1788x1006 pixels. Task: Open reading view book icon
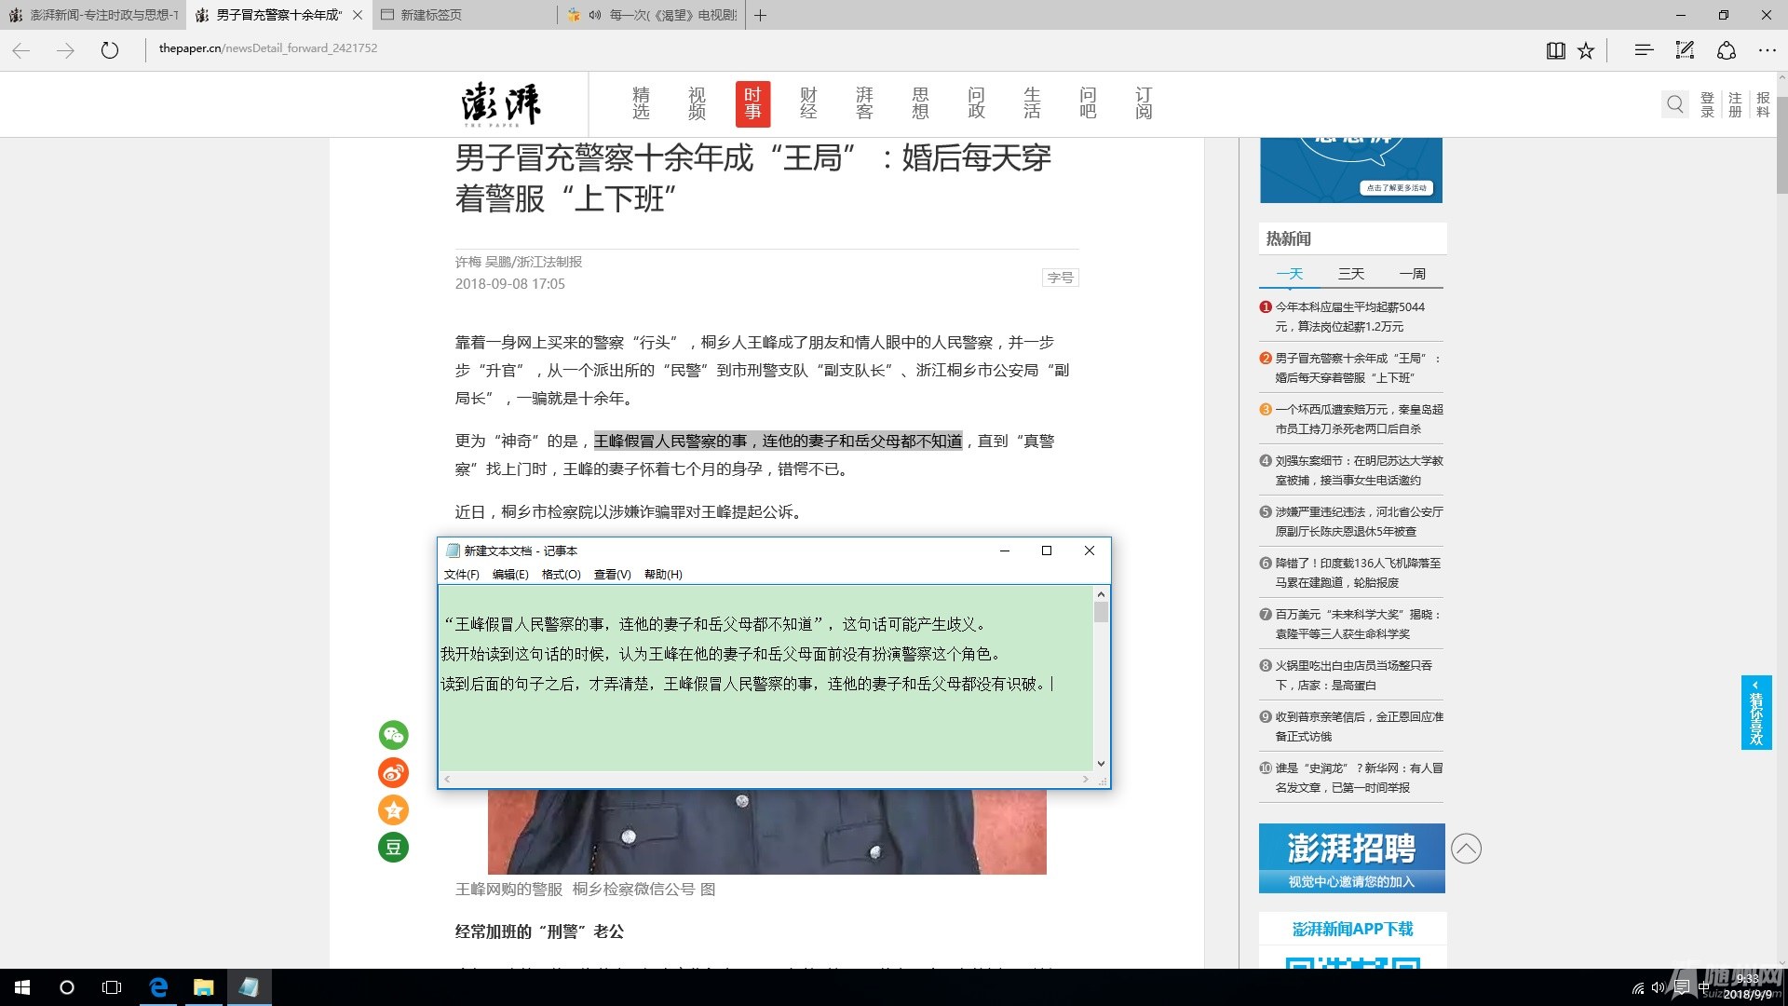pyautogui.click(x=1555, y=50)
